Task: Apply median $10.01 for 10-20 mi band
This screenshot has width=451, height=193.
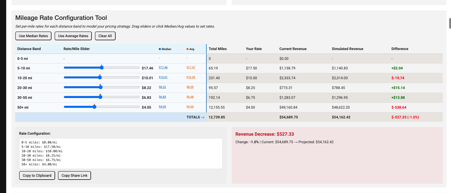Action: coord(163,77)
